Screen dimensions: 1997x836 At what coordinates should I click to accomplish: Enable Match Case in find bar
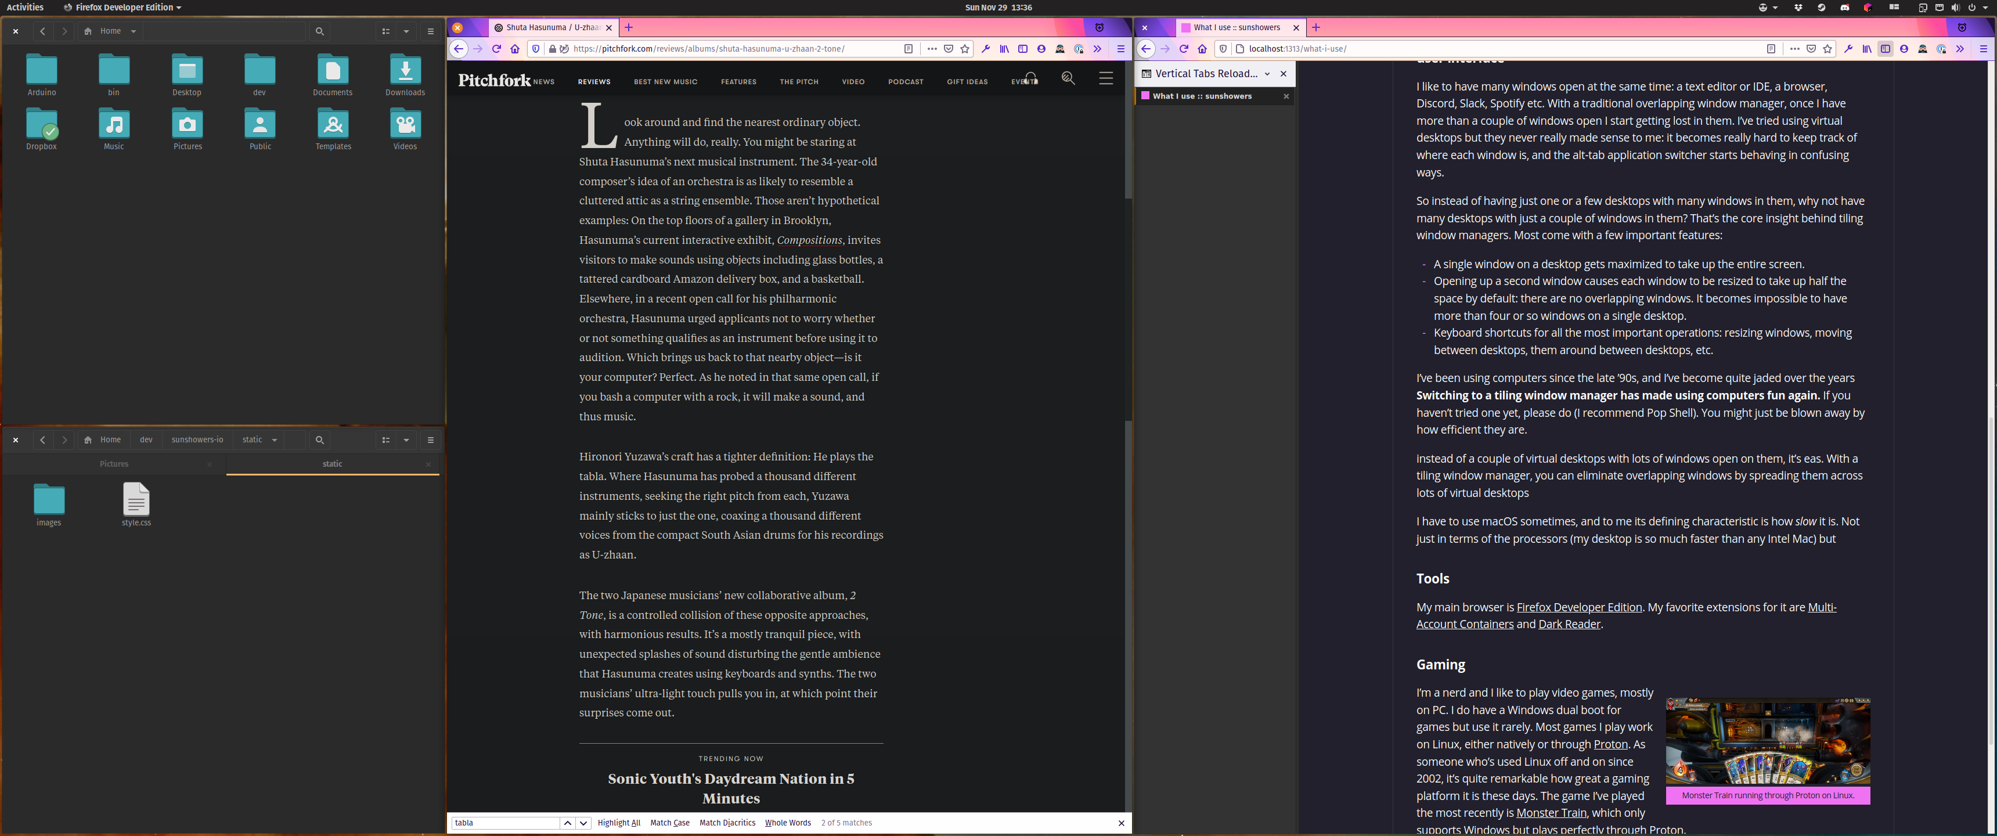pos(670,823)
